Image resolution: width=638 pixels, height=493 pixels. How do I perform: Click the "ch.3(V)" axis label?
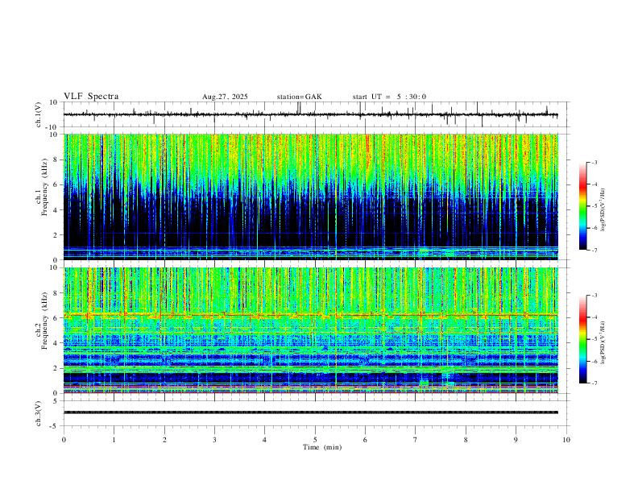coord(39,413)
